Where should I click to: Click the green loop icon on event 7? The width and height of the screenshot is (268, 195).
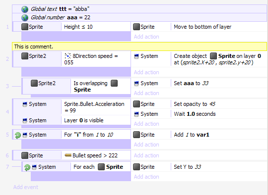pyautogui.click(x=27, y=168)
